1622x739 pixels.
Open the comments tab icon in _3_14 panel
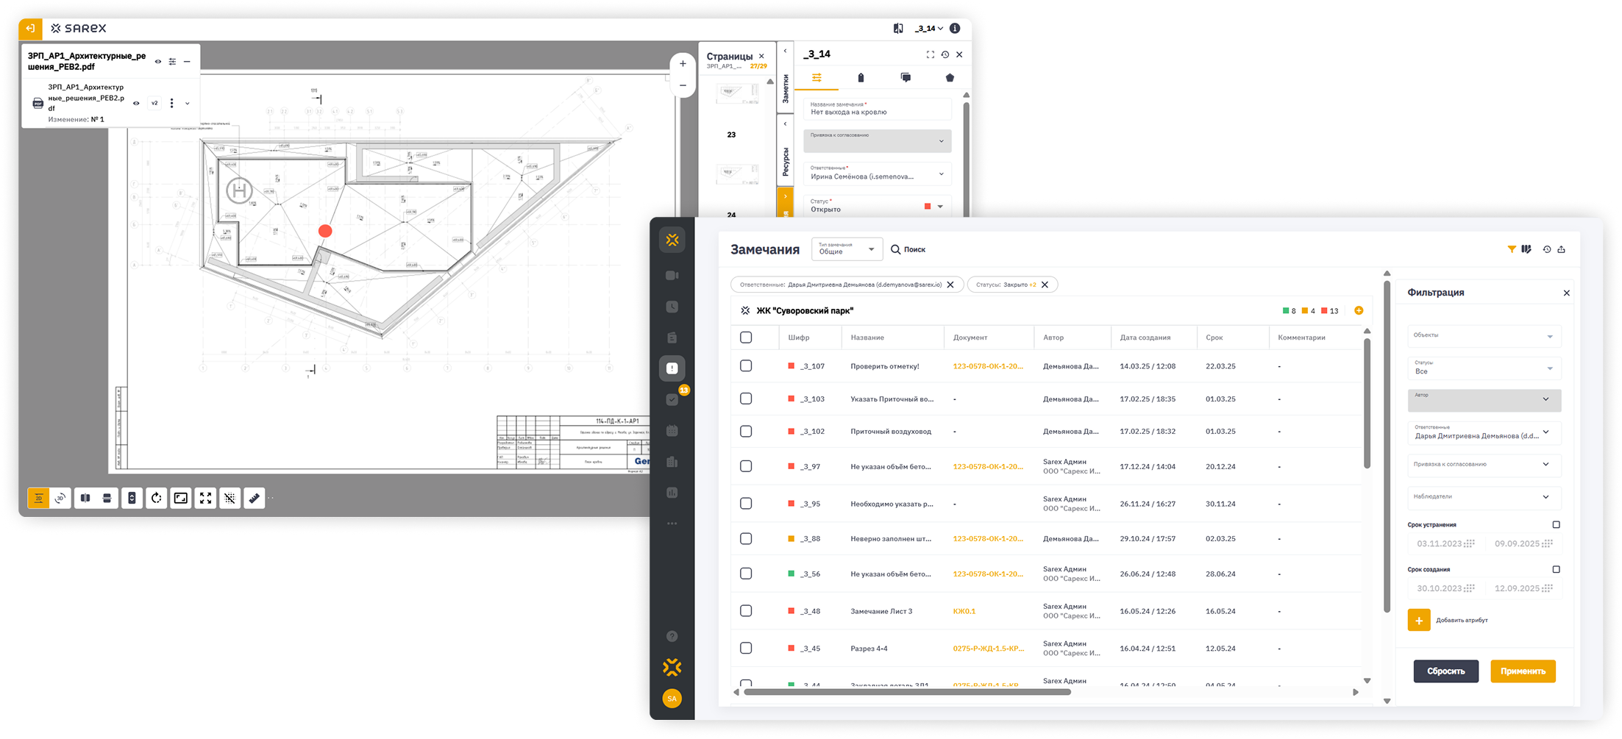pos(906,78)
